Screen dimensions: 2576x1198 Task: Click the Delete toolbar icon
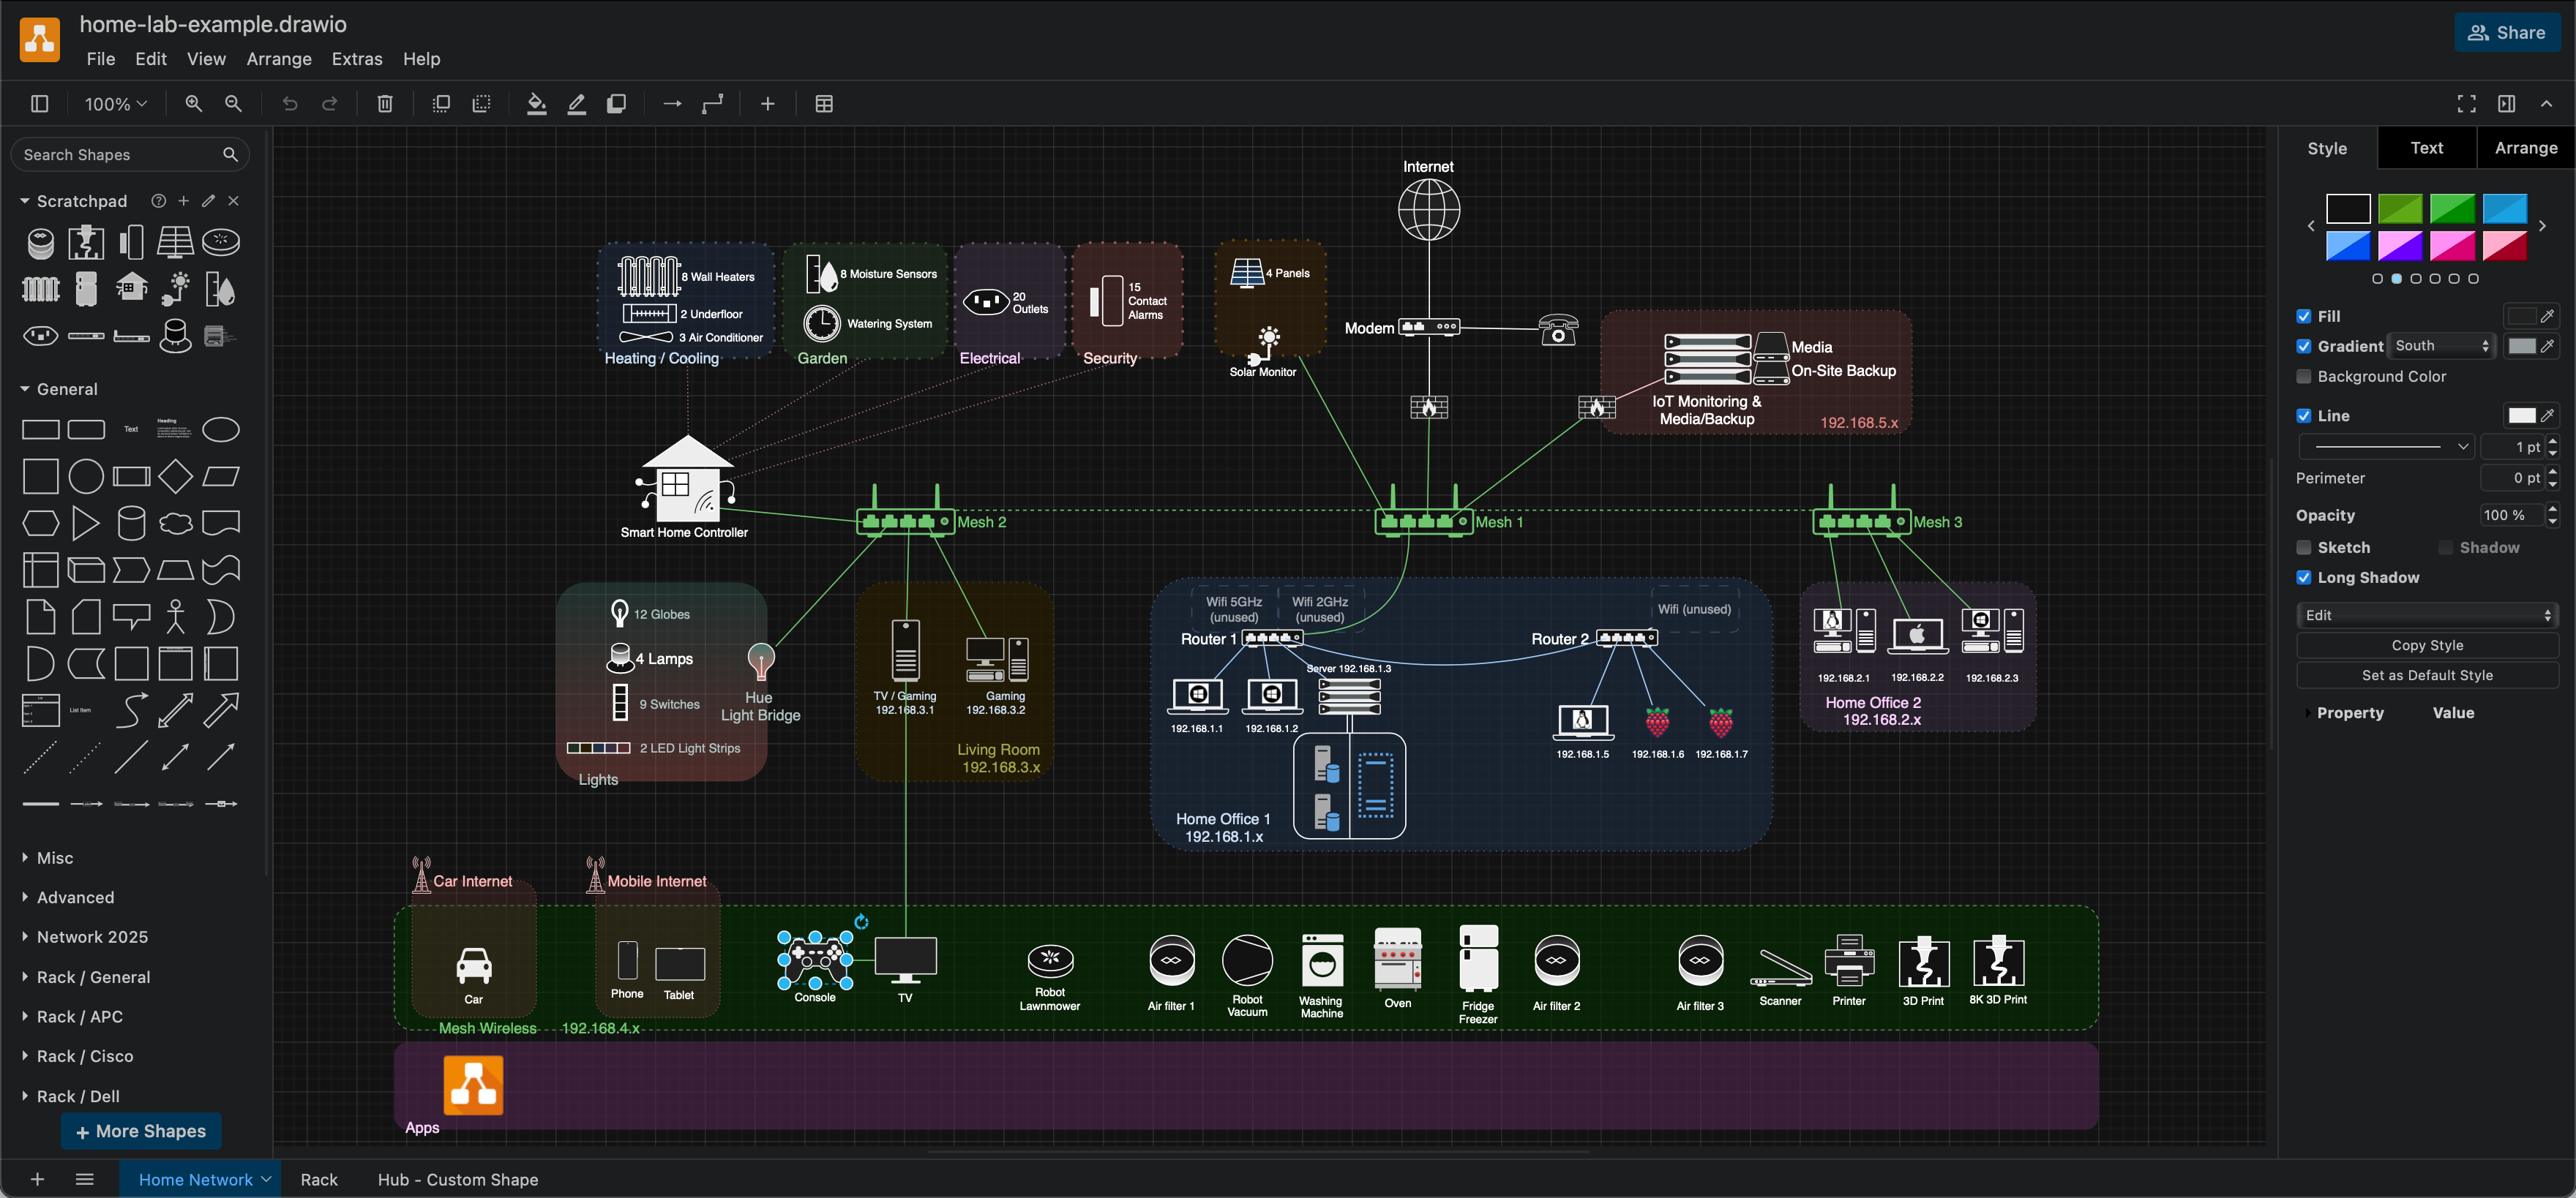tap(384, 103)
